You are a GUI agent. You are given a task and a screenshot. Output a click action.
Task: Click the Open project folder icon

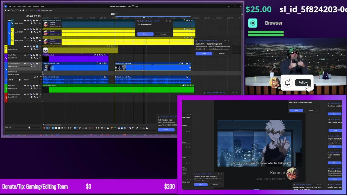pos(8,10)
